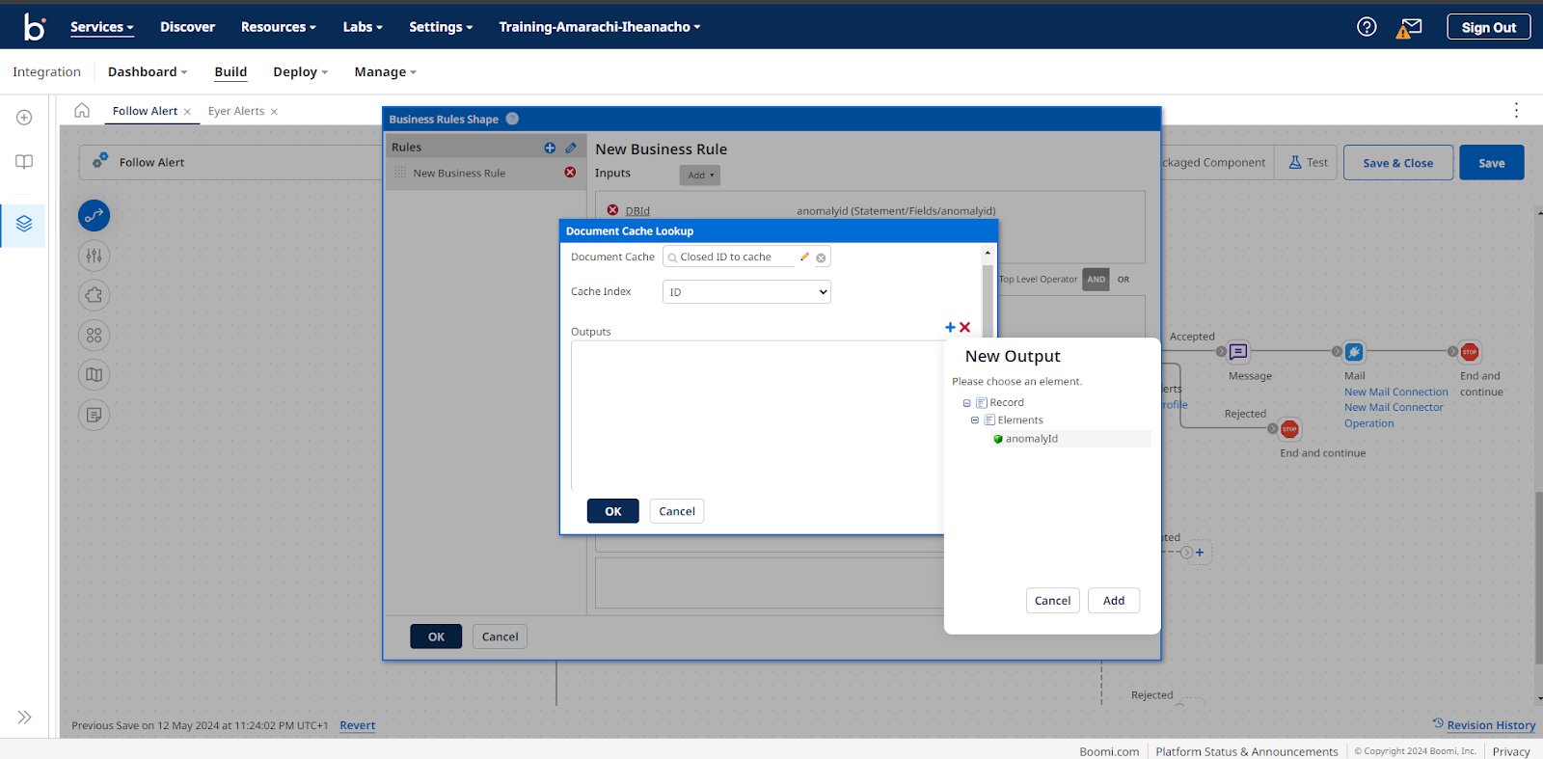Click the plus circle sidebar icon
1543x759 pixels.
pos(24,118)
